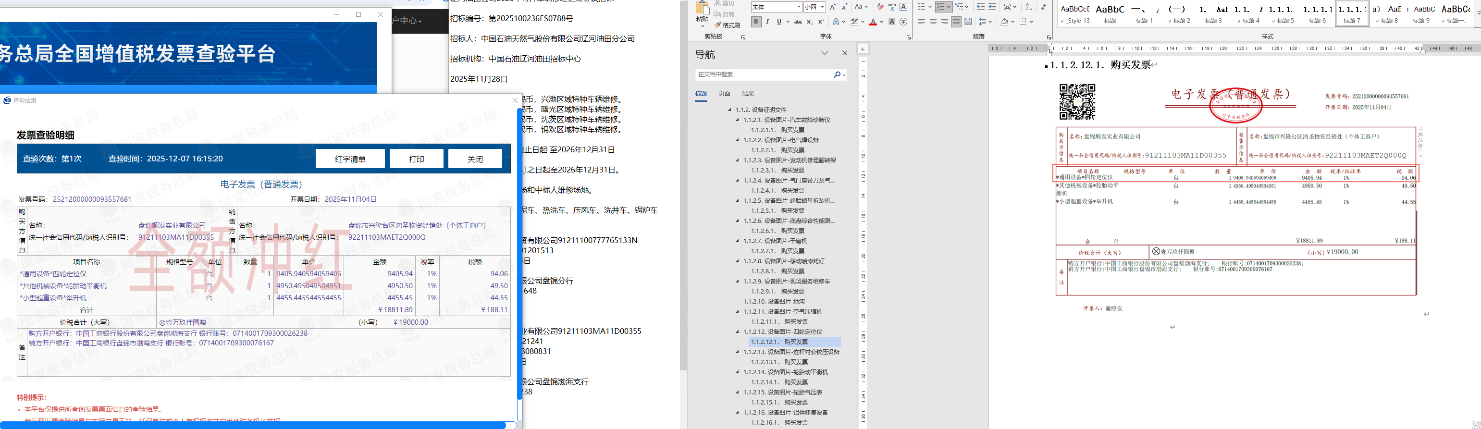Click the search magnifier in the navigation pane
Viewport: 1481px width, 429px height.
pos(837,75)
